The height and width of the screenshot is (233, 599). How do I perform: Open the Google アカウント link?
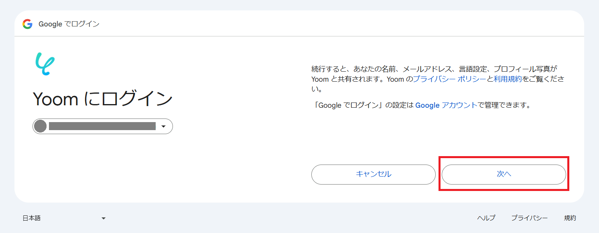446,106
